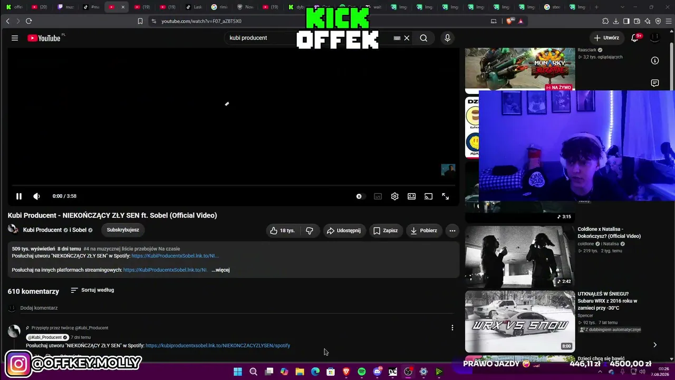Open the player settings gear

click(394, 196)
